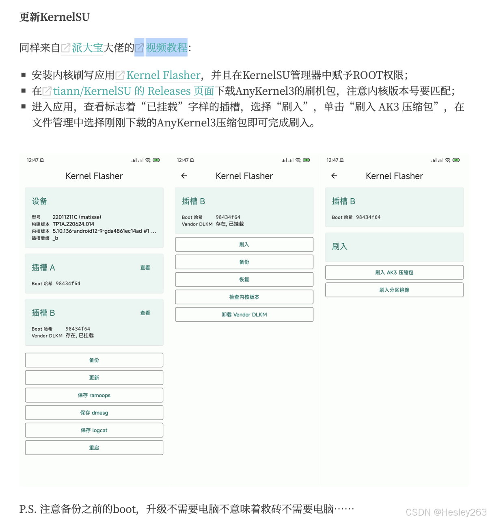Screen dimensions: 488x520
Task: Click 5.10.136-android12 kernel version text
Action: click(104, 231)
